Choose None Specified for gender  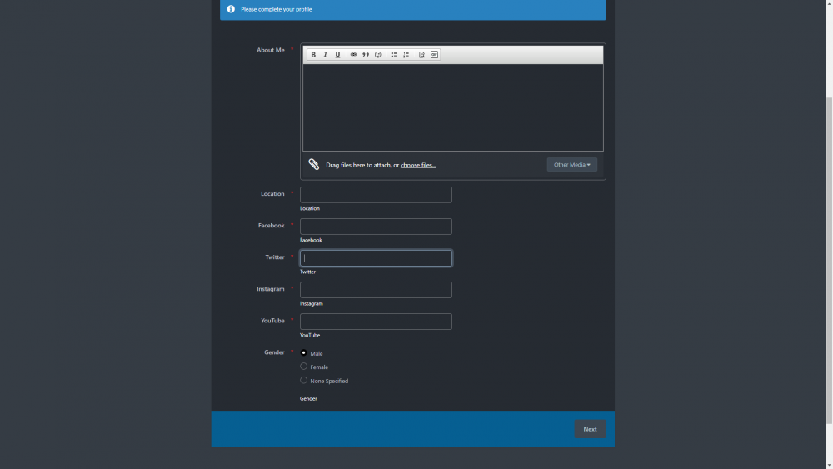[304, 380]
